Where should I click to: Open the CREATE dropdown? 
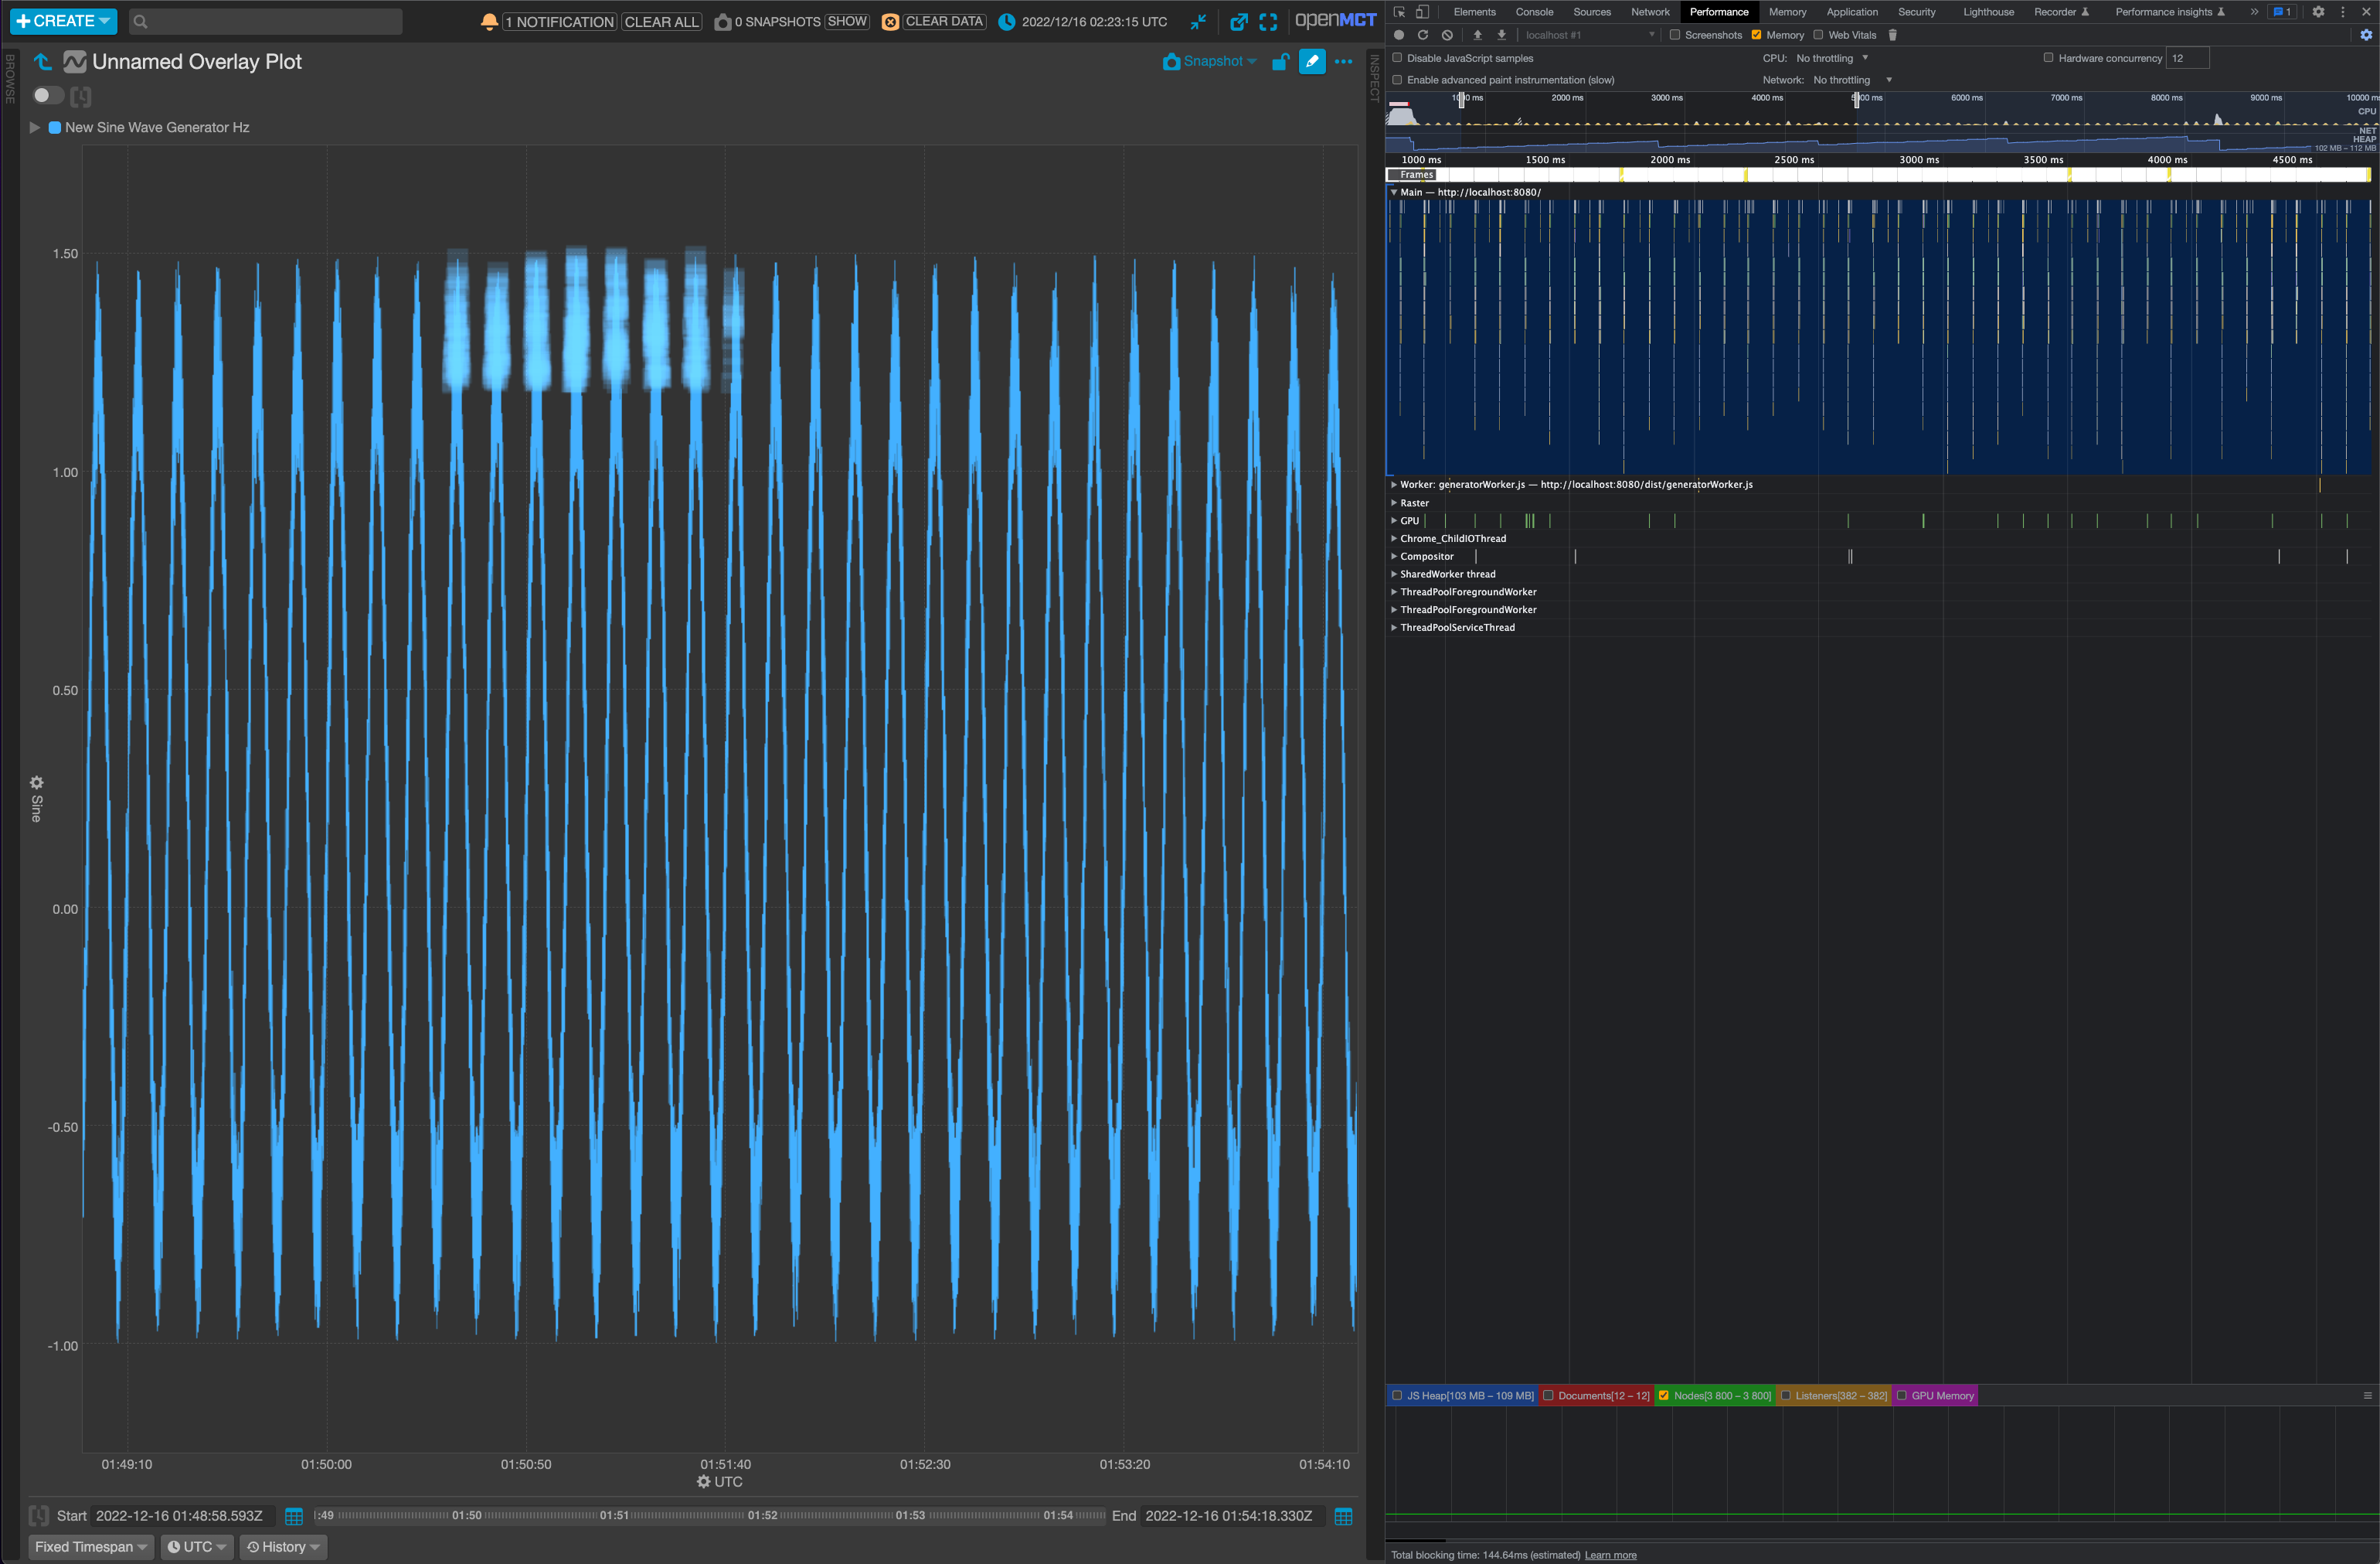click(x=63, y=21)
